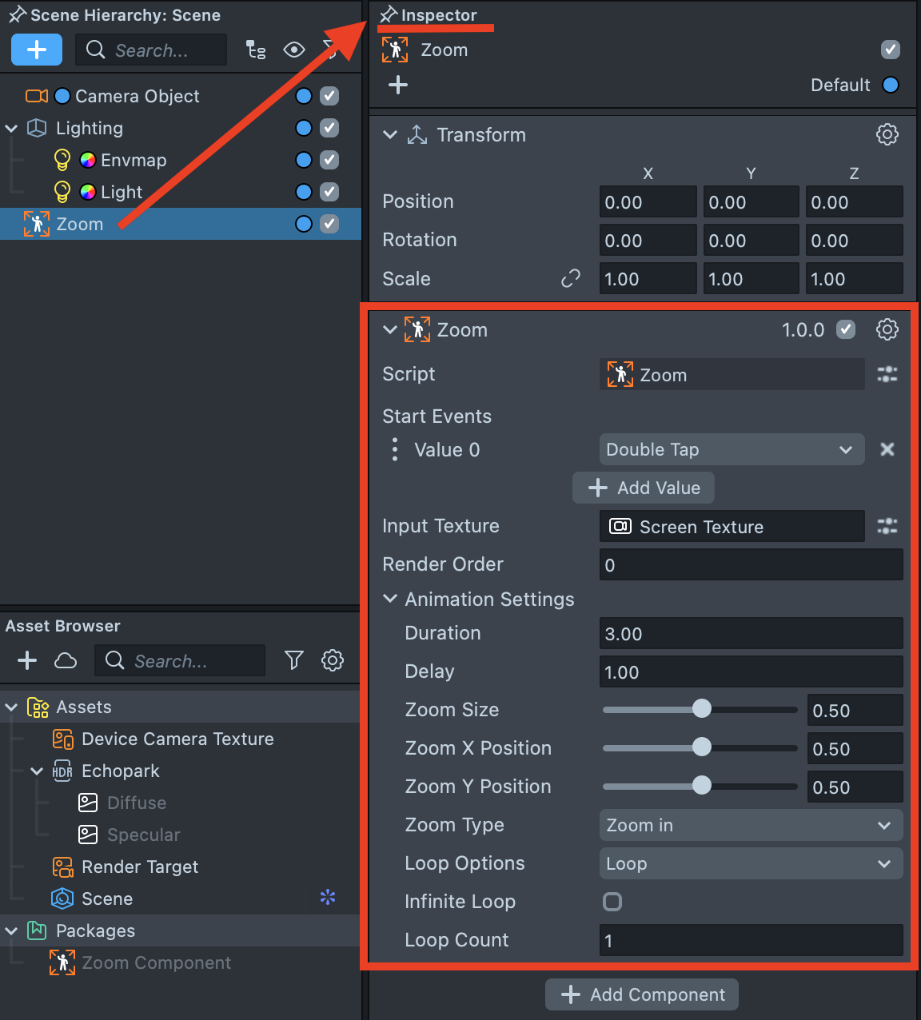Image resolution: width=921 pixels, height=1020 pixels.
Task: Click Asset Browser filter funnel icon
Action: (294, 660)
